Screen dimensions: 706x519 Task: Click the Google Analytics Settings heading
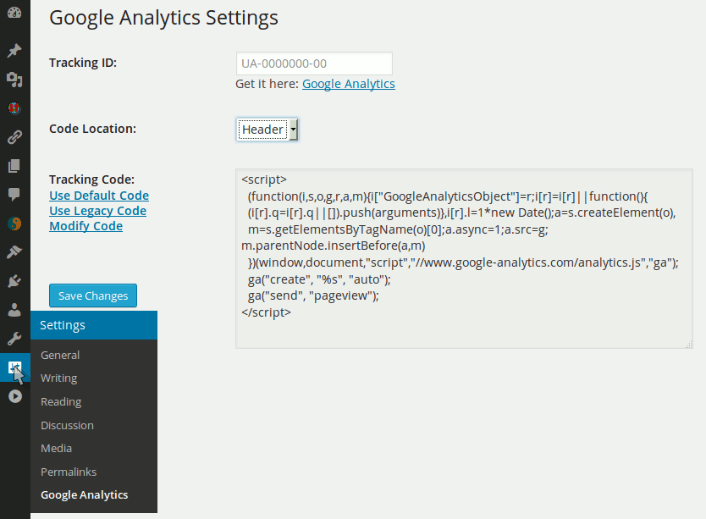click(x=164, y=19)
